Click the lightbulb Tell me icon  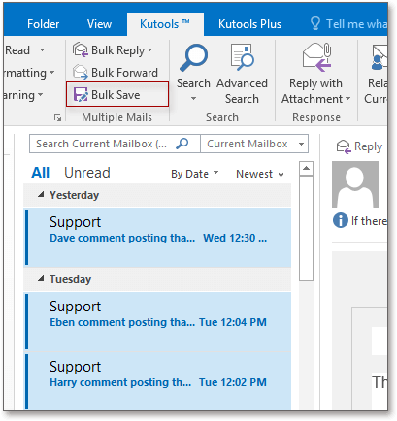pos(315,23)
